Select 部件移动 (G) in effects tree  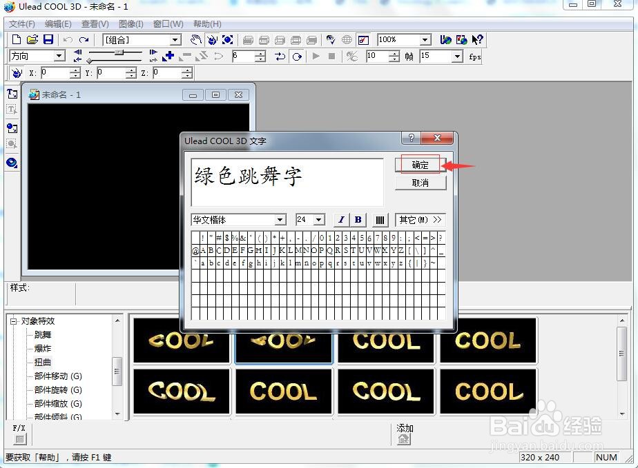[x=58, y=376]
